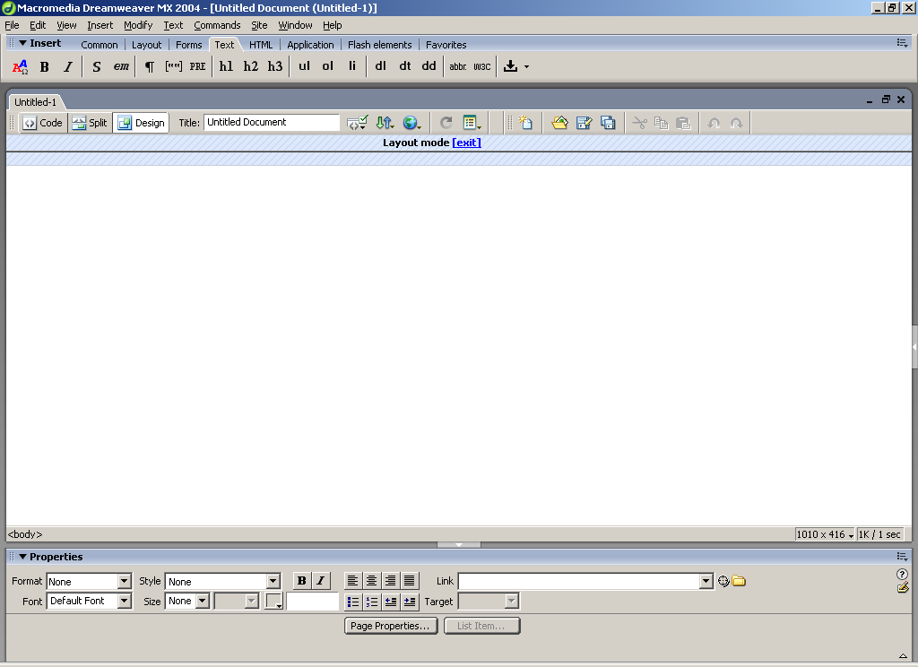Switch to Flash elements tab

pos(379,45)
